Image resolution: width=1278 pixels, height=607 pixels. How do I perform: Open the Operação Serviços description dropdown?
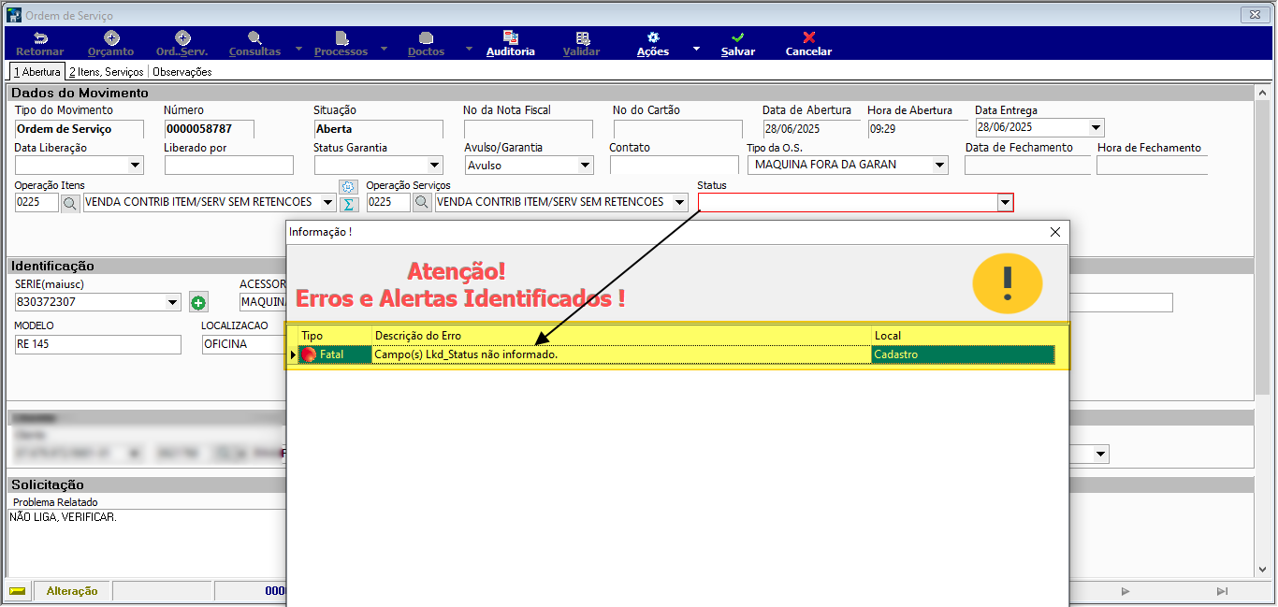click(679, 202)
